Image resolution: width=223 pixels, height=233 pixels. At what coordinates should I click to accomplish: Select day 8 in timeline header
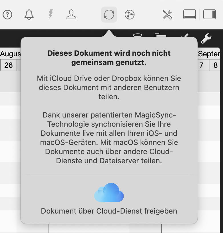click(216, 65)
